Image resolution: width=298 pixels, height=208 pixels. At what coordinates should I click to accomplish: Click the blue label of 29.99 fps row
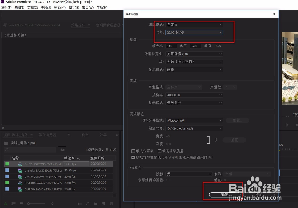[7, 170]
